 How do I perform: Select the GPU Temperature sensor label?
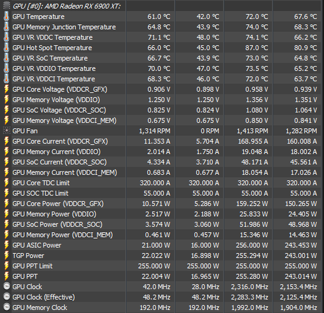(38, 17)
